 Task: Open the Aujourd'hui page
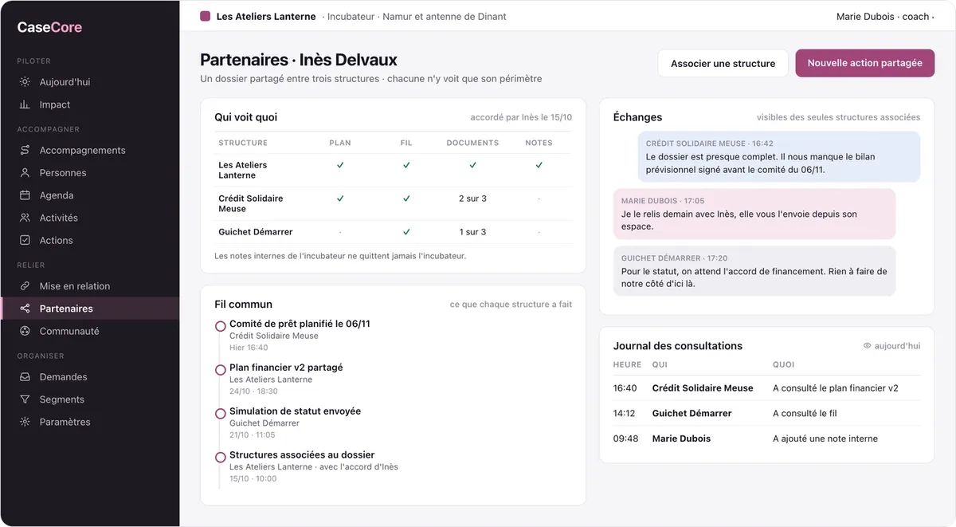89,82
